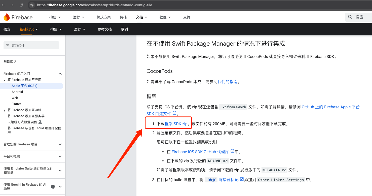
Task: Click 在不使用 Swift Package Manager heading
Action: (216, 44)
